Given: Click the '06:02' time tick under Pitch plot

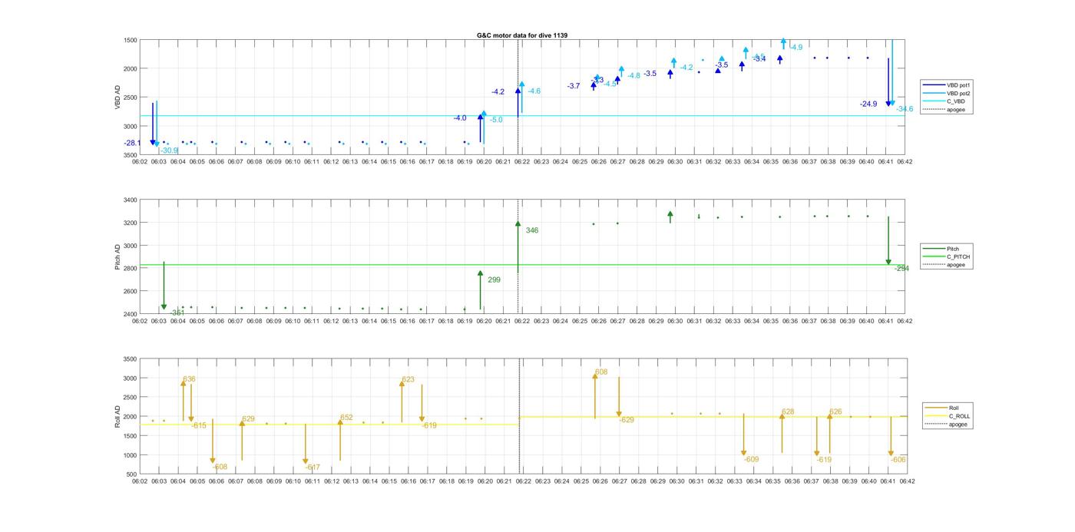Looking at the screenshot, I should (x=140, y=321).
